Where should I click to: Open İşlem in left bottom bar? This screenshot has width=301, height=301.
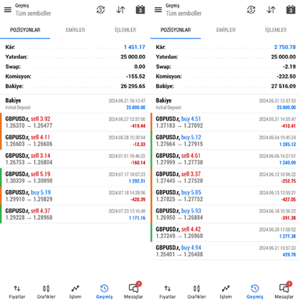coord(75,292)
